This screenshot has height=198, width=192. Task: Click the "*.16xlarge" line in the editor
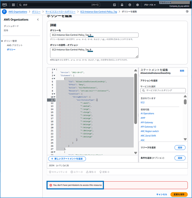point(86,137)
